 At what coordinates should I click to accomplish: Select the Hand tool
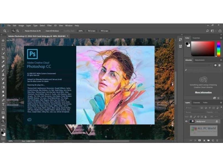3,117
